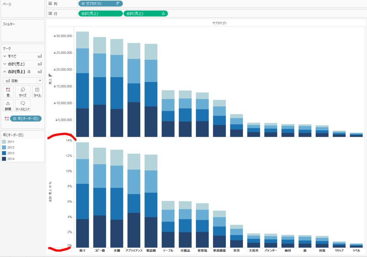Image resolution: width=367 pixels, height=257 pixels.
Task: Click bar icon on 合計(売上) Δ marks row
Action: pos(40,72)
